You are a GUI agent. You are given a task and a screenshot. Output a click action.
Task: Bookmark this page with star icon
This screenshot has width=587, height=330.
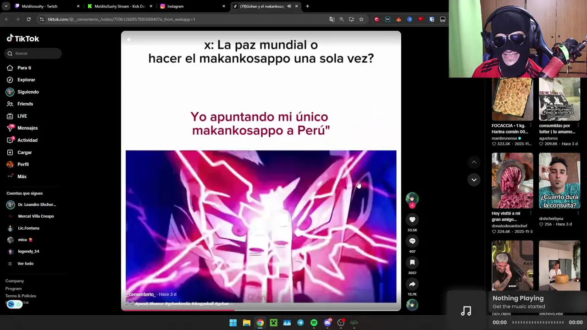click(361, 19)
